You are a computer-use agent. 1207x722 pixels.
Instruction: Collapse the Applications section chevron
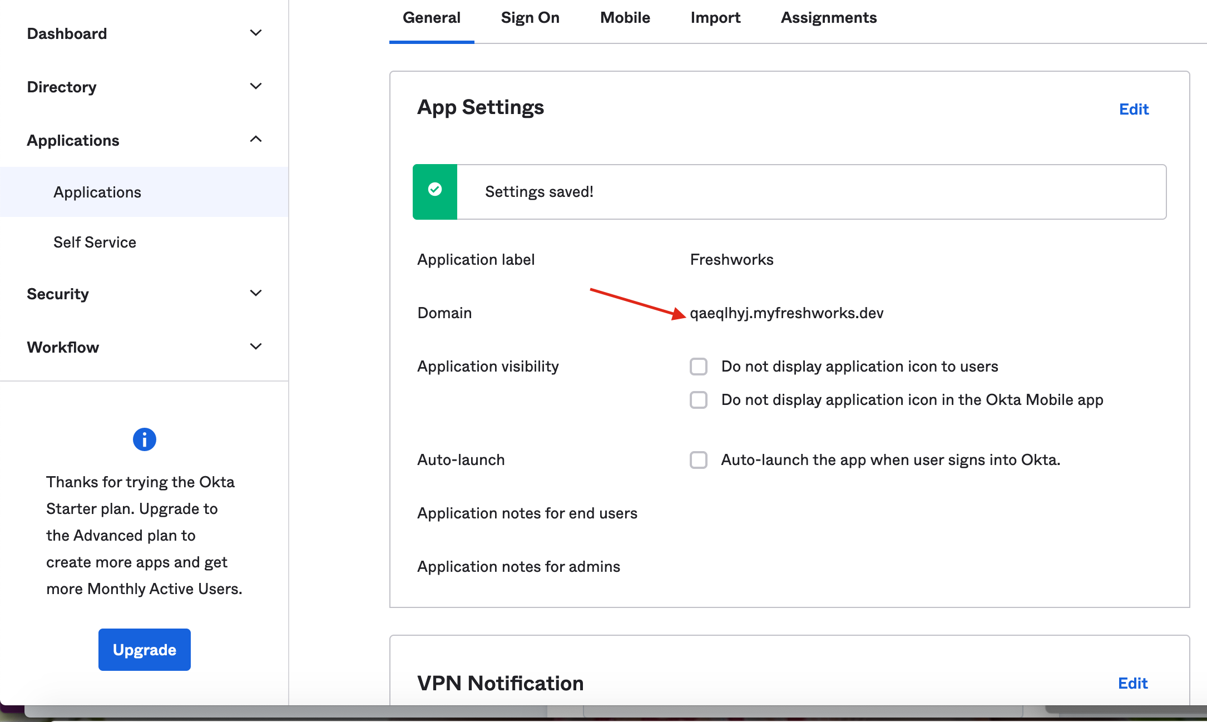[x=256, y=140]
